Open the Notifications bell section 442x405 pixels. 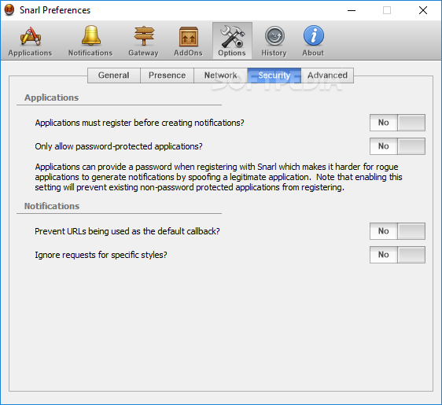[x=90, y=41]
